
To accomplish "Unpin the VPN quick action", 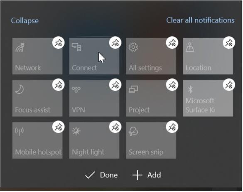I will click(x=115, y=85).
